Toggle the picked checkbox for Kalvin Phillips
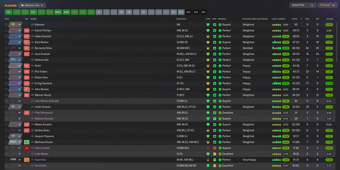340x170 pixels. 6,30
